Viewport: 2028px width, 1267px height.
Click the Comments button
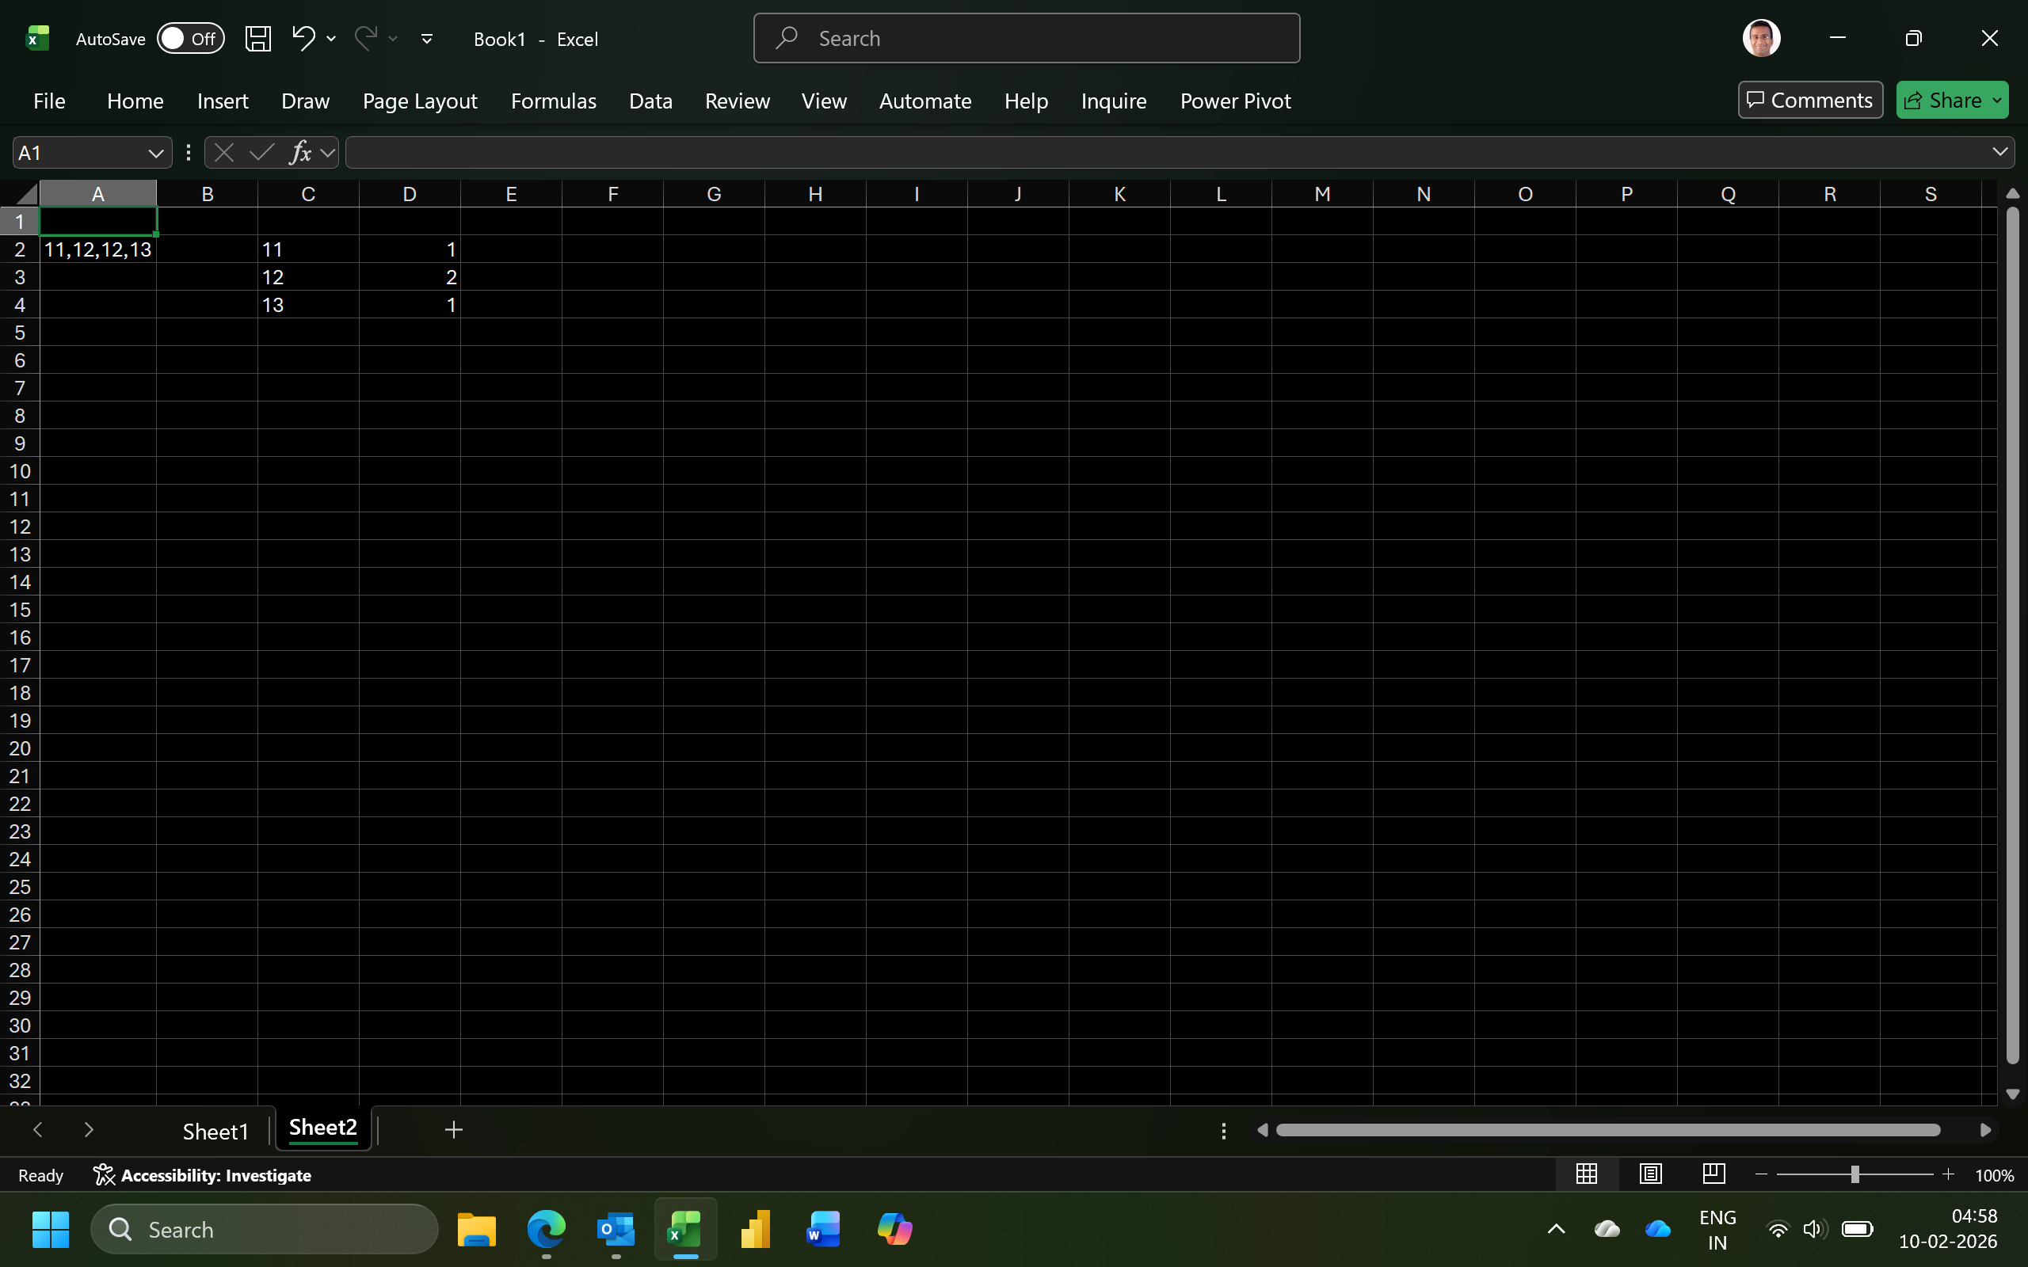[1810, 101]
